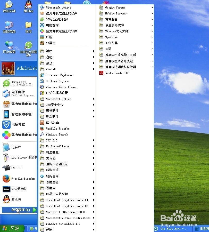
Task: Open Microsoft Visual Studio 2008 group
Action: (x=67, y=218)
